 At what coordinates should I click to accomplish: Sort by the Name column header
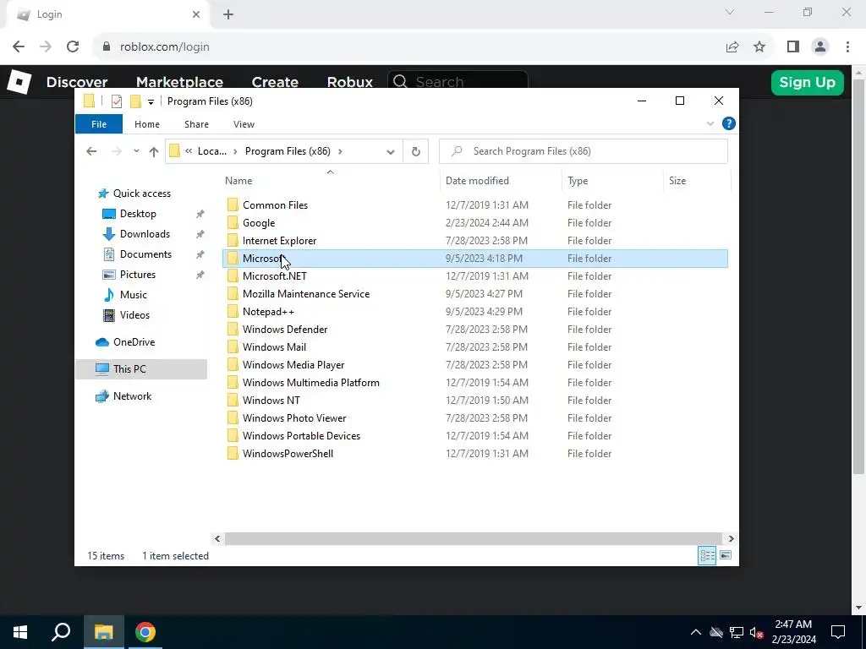tap(238, 181)
